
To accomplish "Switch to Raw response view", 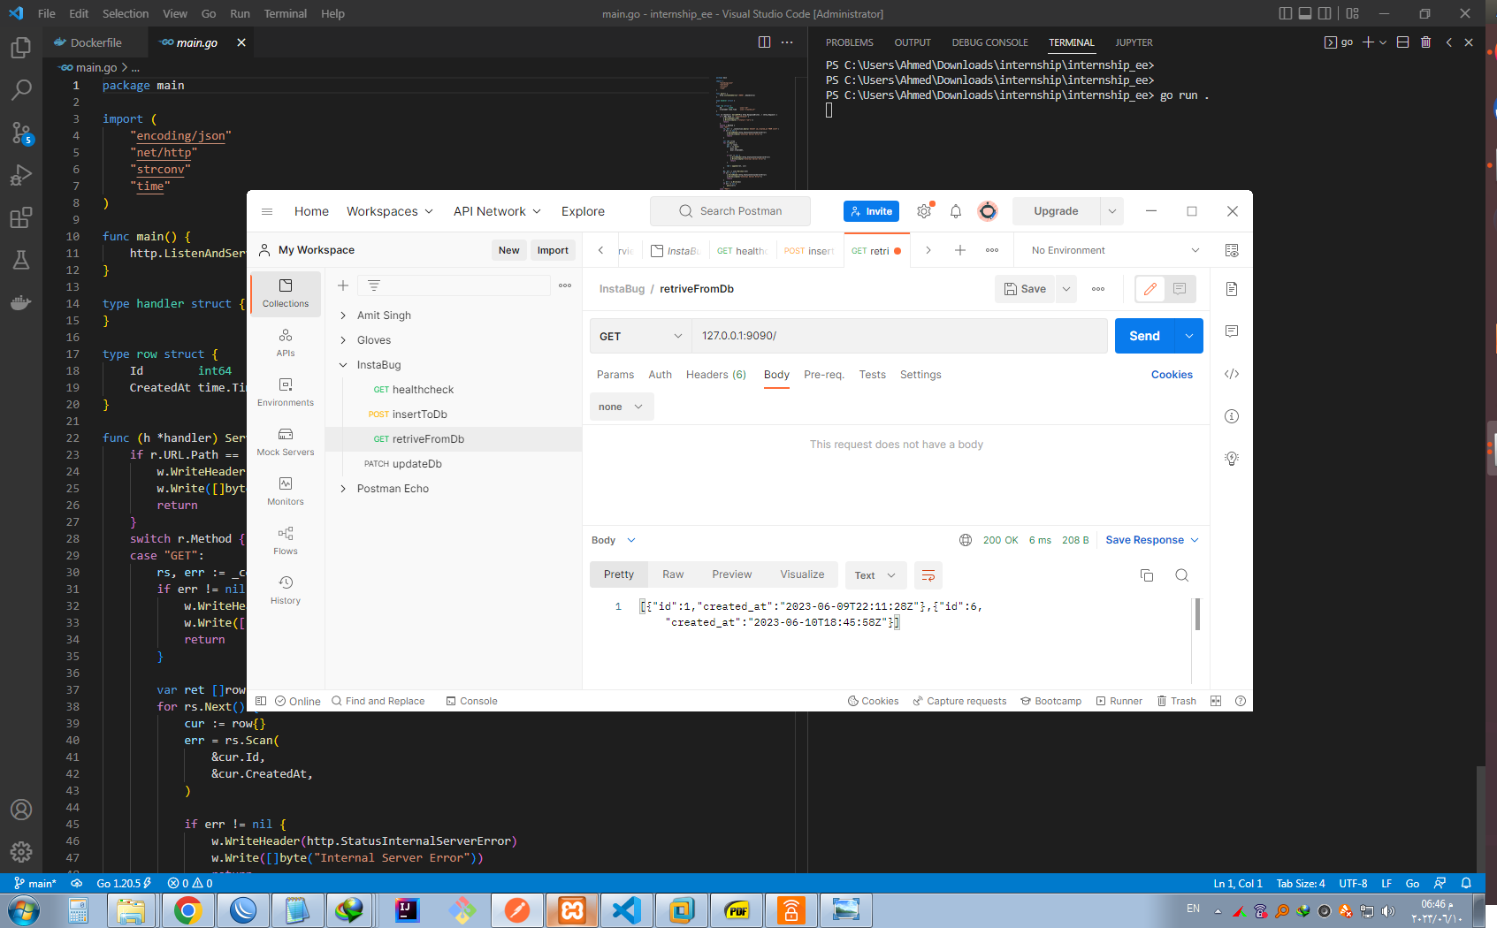I will [x=673, y=574].
